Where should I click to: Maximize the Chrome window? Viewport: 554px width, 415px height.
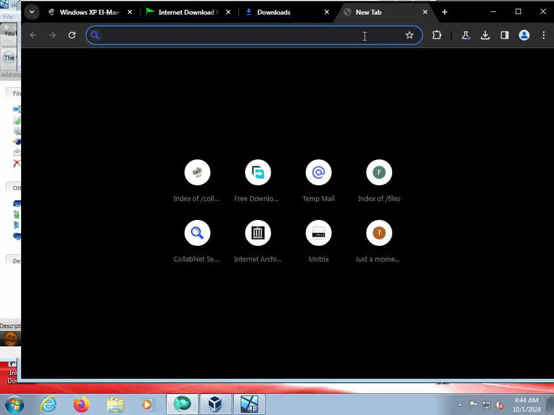pos(518,12)
